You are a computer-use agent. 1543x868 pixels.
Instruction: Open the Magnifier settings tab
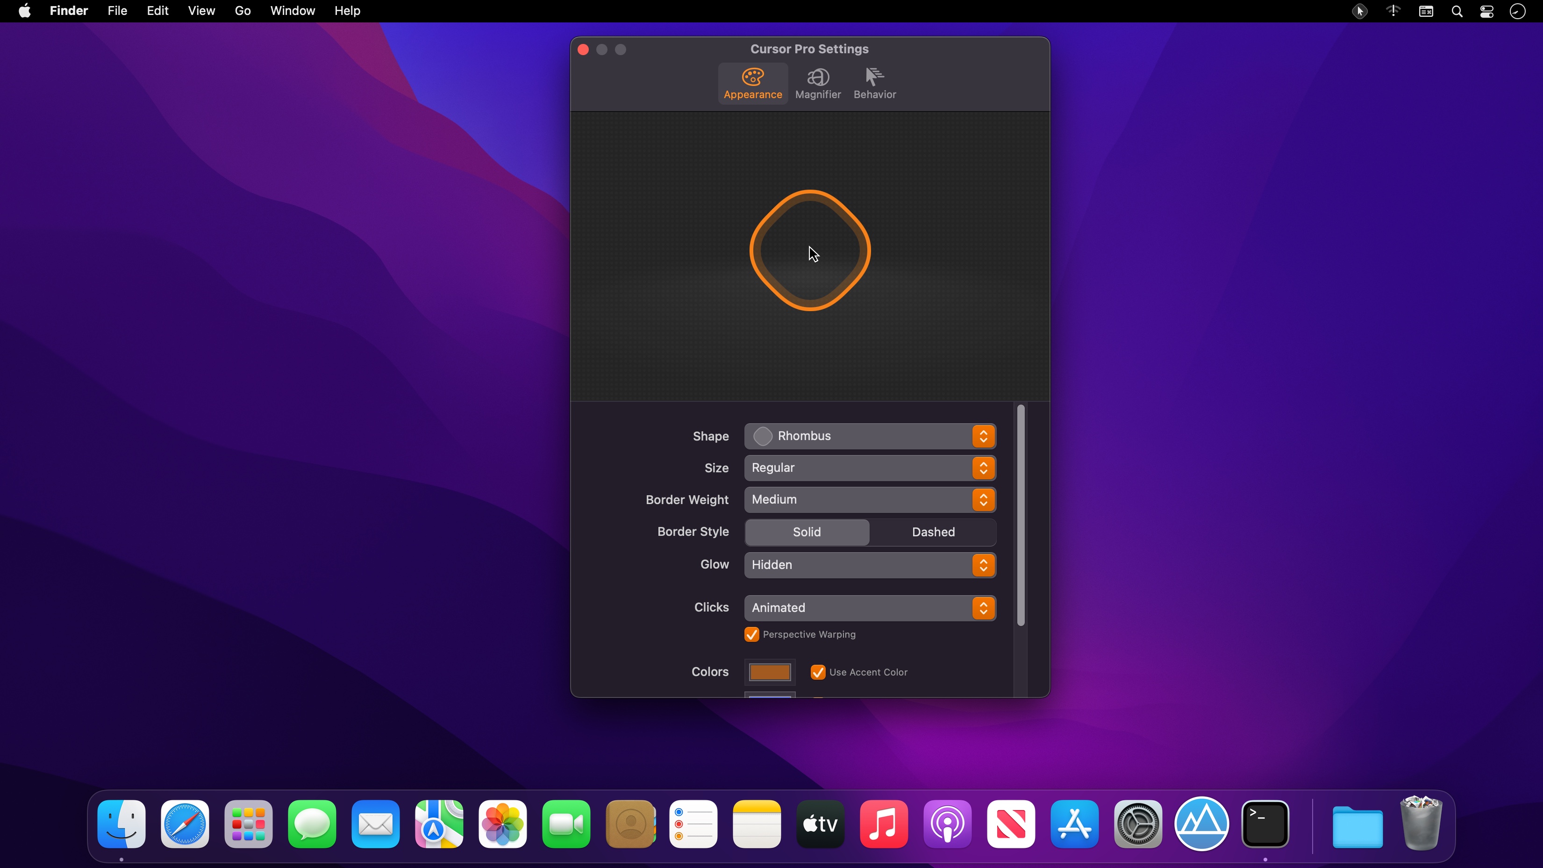coord(818,83)
